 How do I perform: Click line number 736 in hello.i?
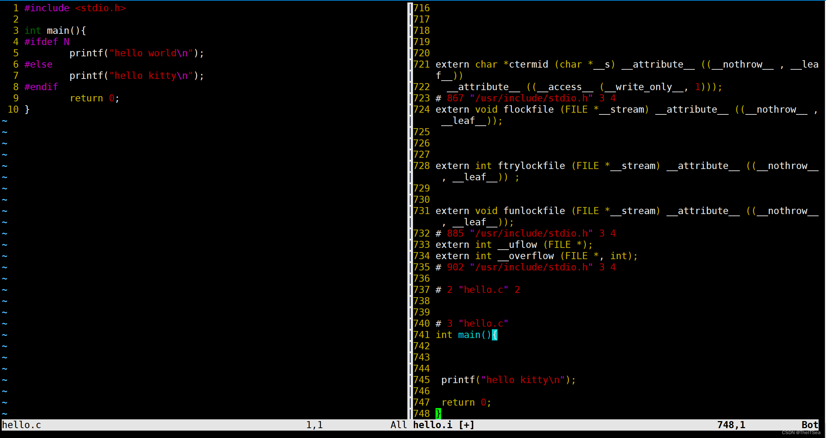421,278
